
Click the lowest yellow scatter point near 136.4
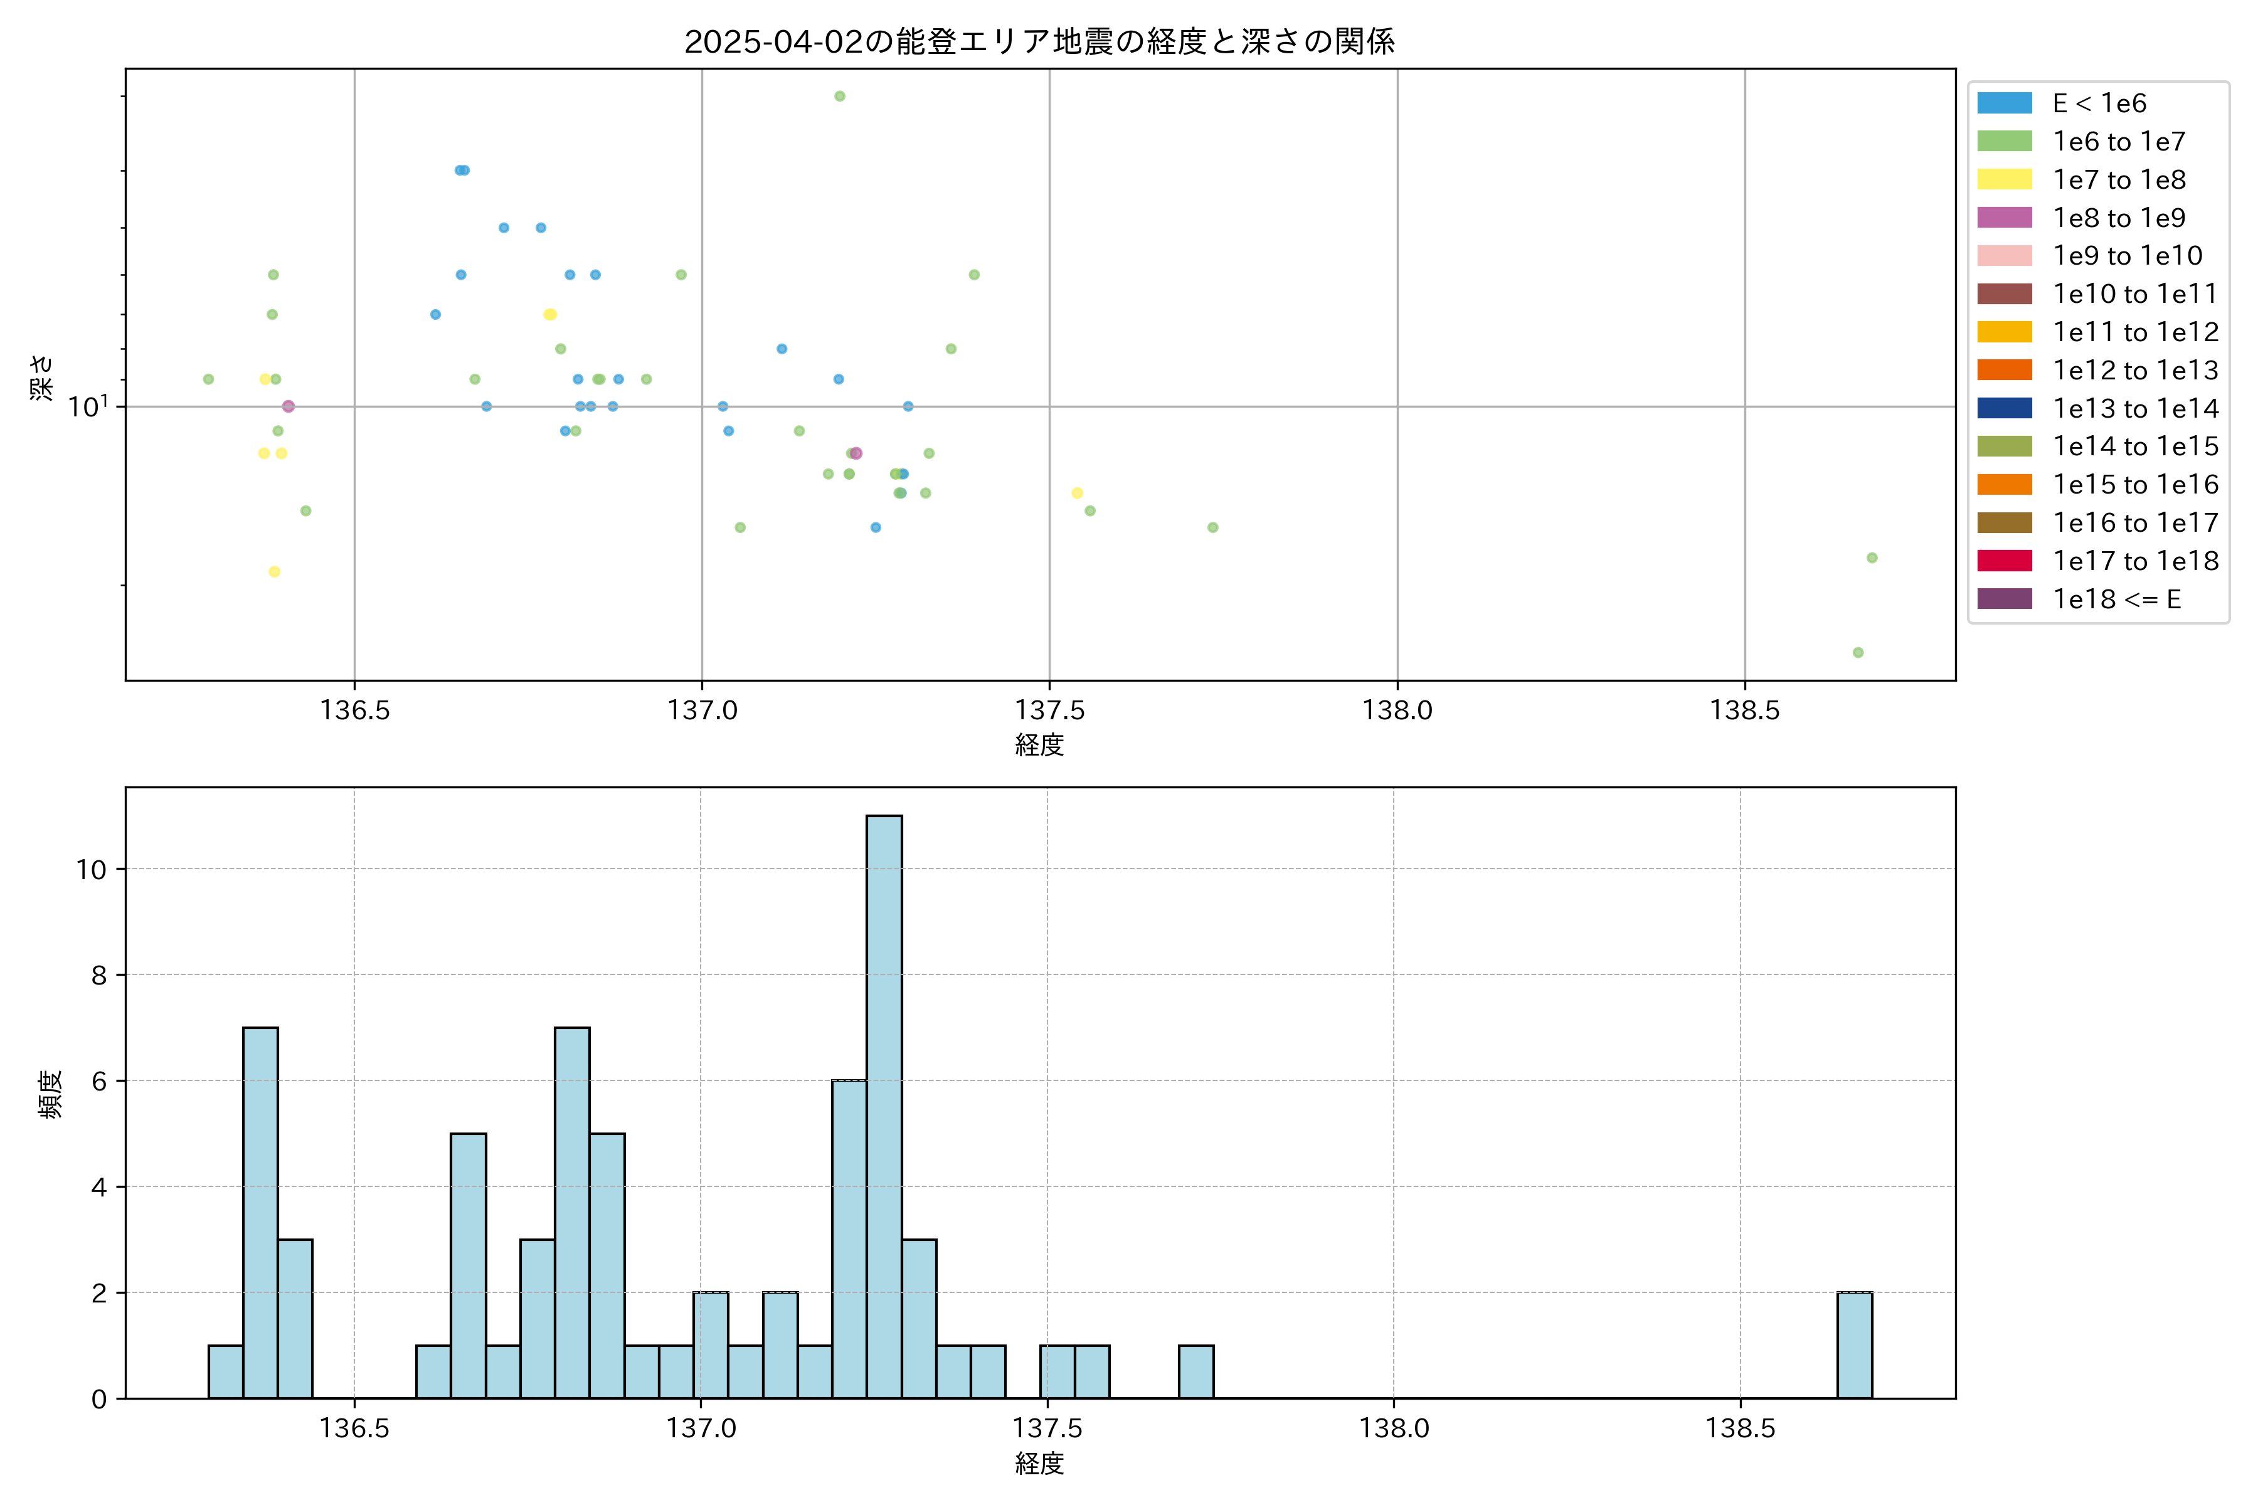coord(275,572)
